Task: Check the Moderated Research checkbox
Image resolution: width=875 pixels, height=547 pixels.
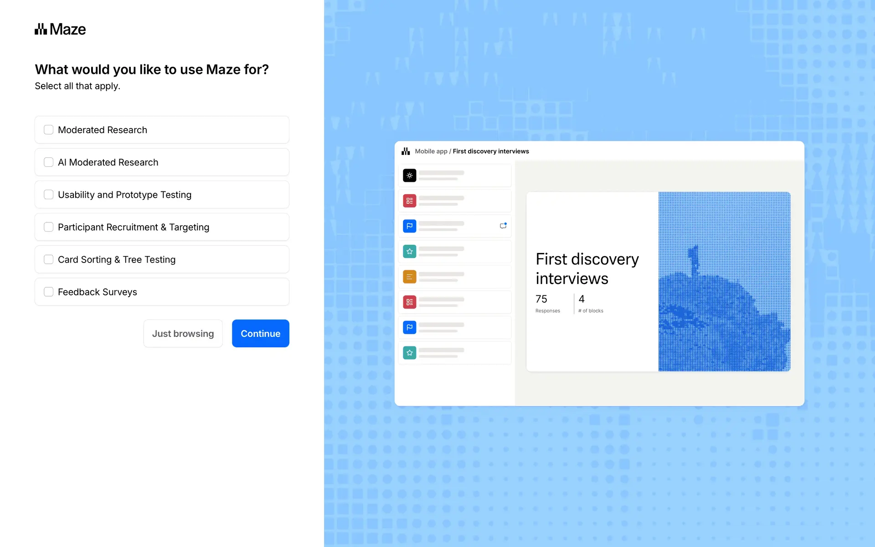Action: 49,130
